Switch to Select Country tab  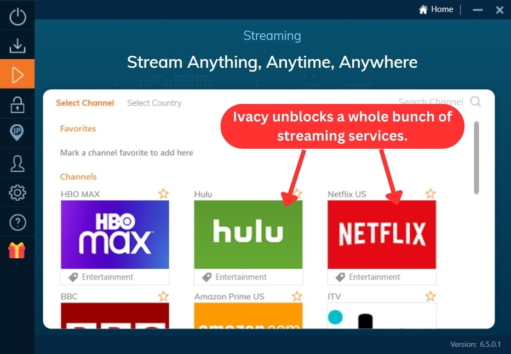[154, 103]
